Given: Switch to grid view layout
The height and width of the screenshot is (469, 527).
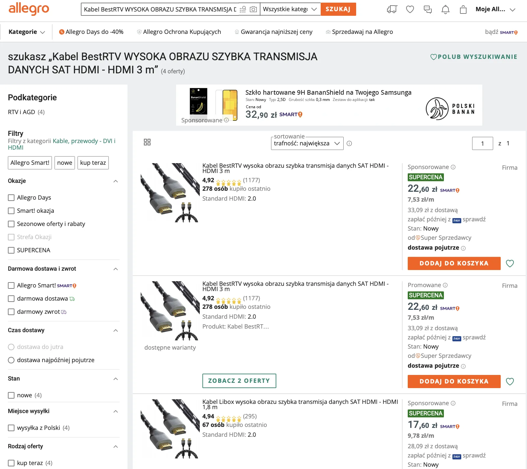Looking at the screenshot, I should coord(147,142).
